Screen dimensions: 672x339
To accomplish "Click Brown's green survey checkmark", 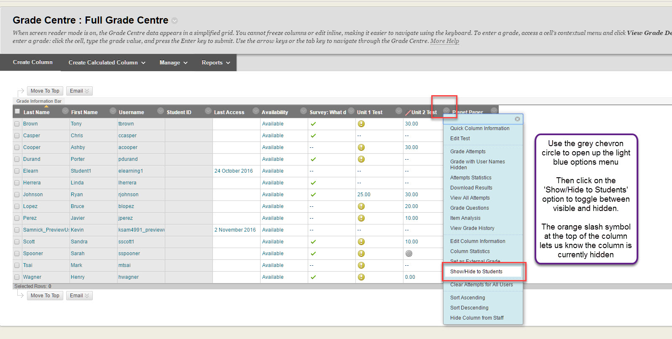I will (x=313, y=124).
